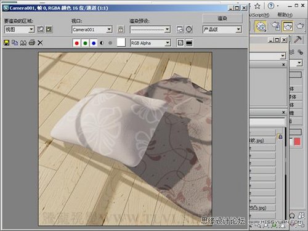308x231 pixels.
Task: Click the star favorites icon in the title bar
Action: 257,6
